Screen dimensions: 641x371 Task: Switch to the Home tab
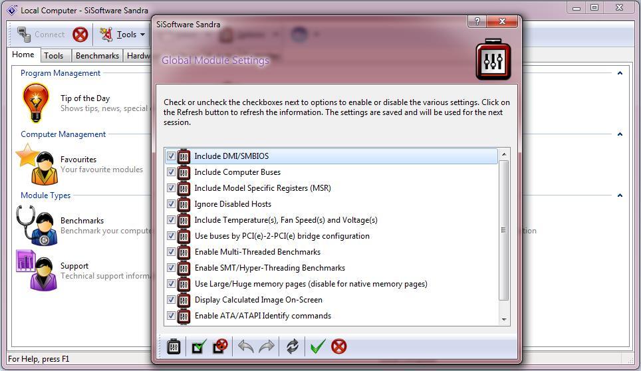pos(23,55)
